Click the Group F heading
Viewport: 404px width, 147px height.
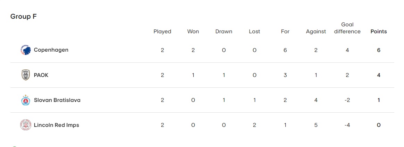pyautogui.click(x=24, y=17)
